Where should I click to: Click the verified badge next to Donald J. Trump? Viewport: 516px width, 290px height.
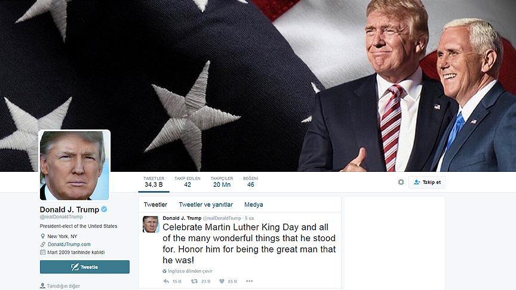coord(104,209)
